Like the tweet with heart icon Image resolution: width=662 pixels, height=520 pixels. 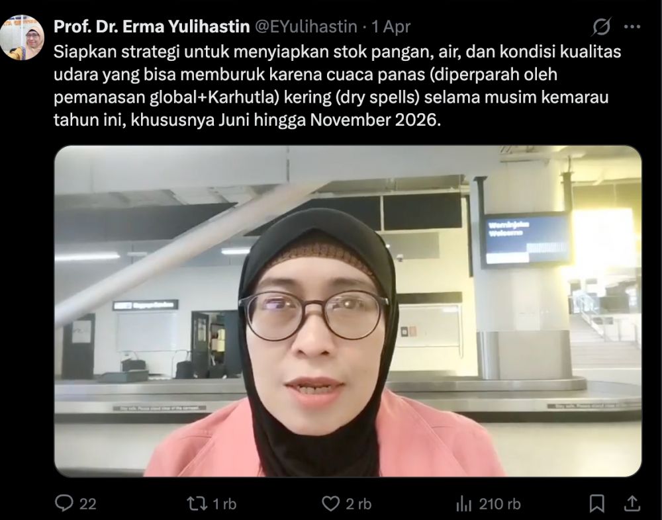(330, 503)
